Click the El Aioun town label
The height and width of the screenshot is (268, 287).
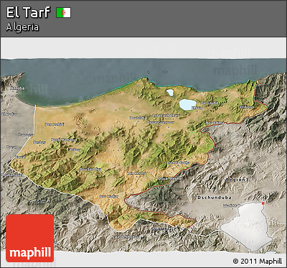pyautogui.click(x=247, y=107)
